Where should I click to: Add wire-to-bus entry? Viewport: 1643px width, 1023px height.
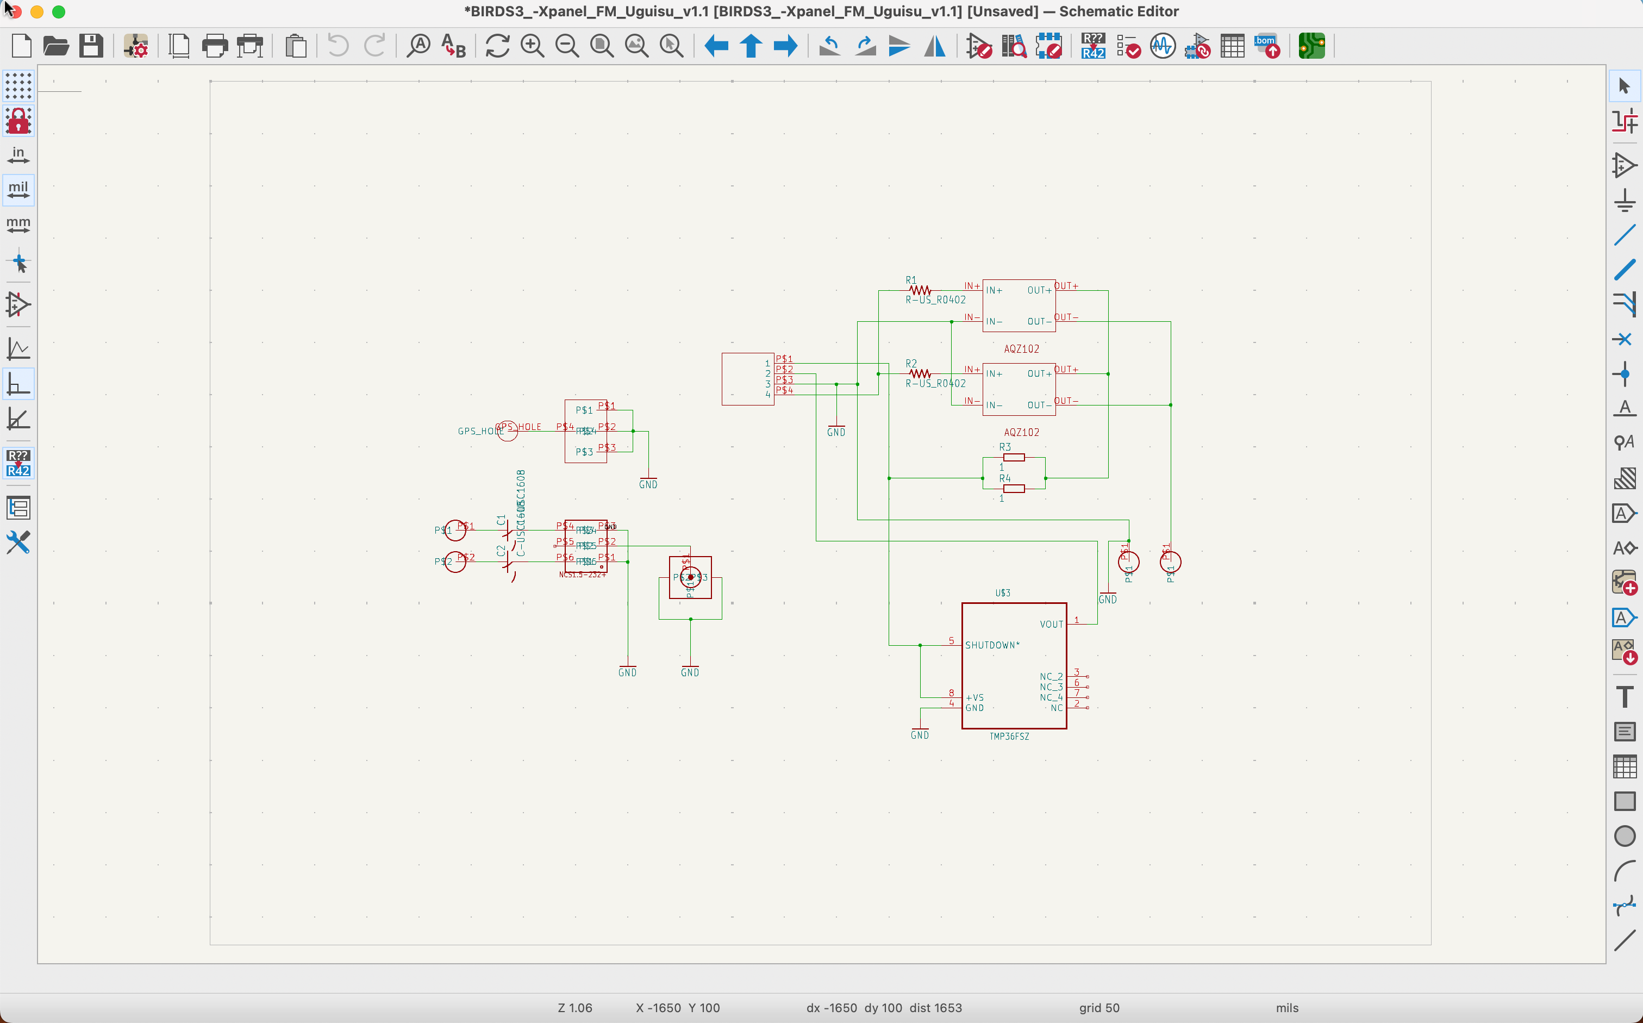click(1625, 304)
